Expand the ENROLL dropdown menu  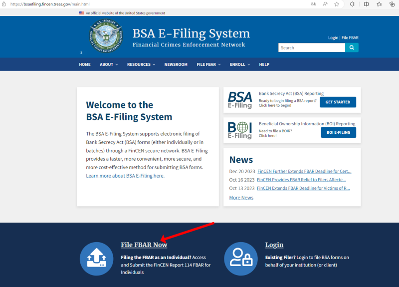coord(240,64)
